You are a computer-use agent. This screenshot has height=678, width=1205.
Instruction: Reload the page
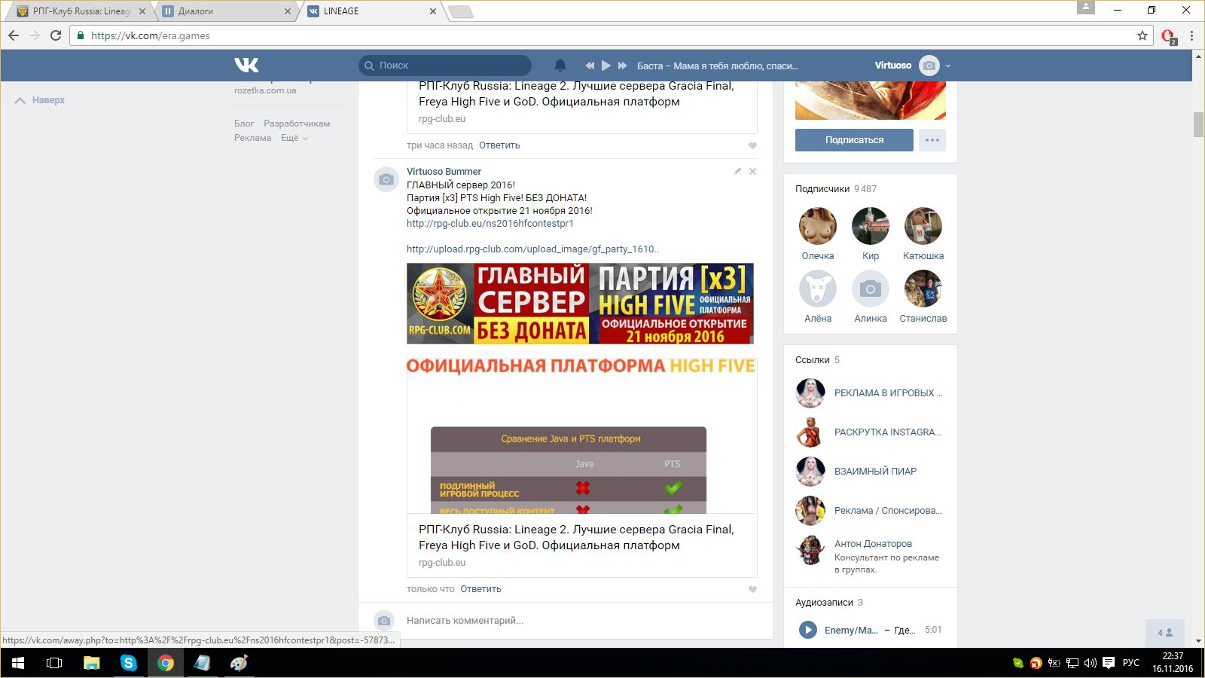pyautogui.click(x=56, y=35)
